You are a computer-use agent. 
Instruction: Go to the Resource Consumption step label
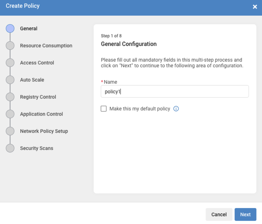[46, 46]
